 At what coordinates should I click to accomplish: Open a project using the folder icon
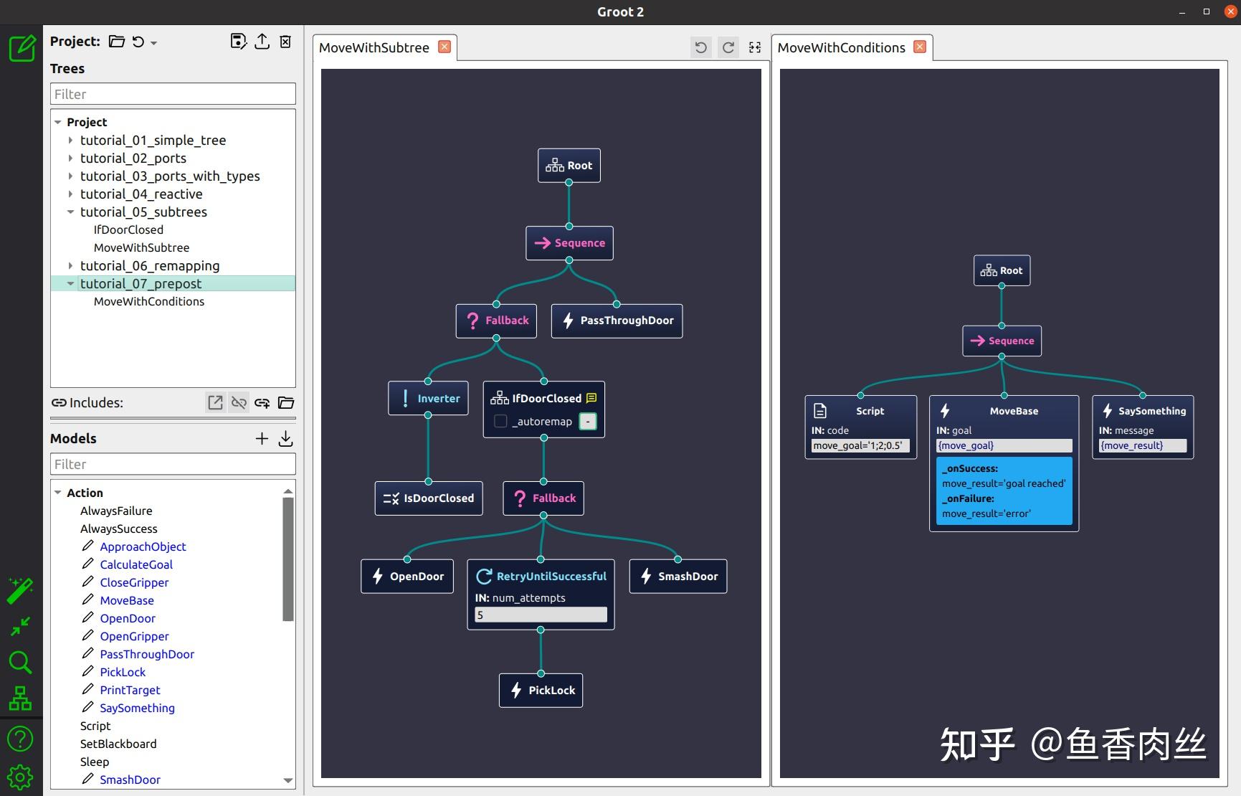pyautogui.click(x=117, y=41)
